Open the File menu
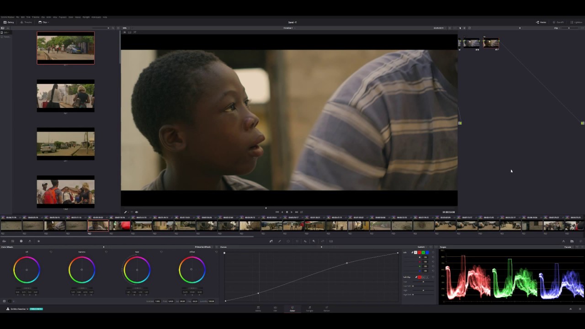Screen dimensions: 585x329 [17, 17]
